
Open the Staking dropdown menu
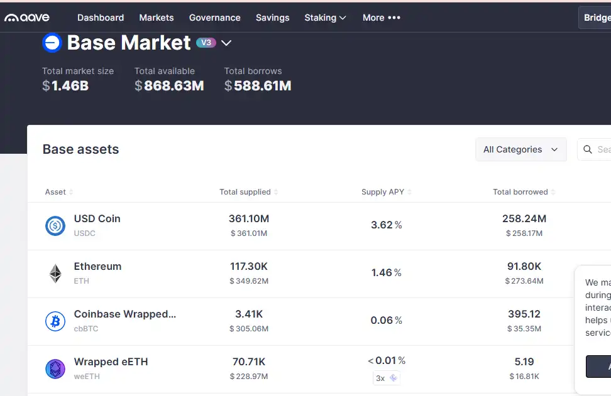325,18
